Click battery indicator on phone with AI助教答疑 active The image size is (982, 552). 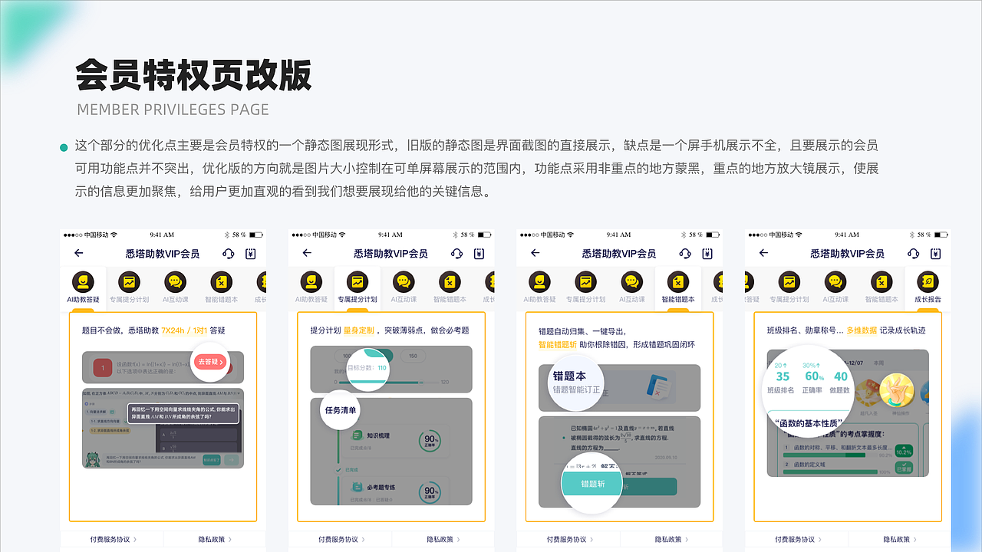(x=257, y=235)
